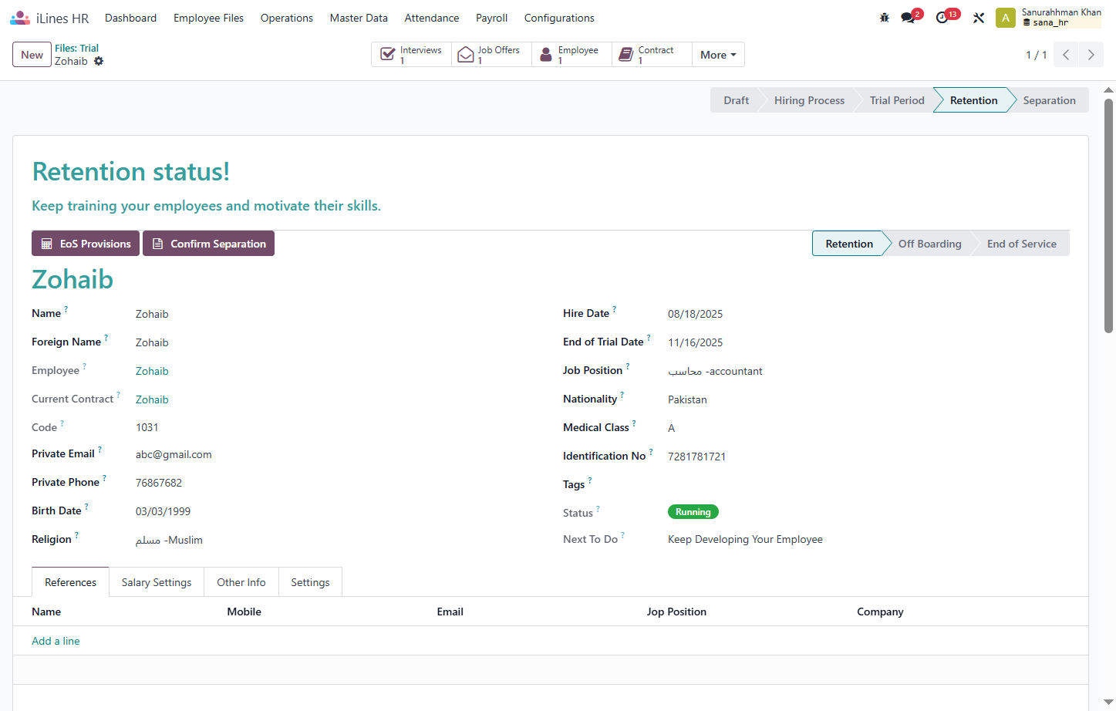The width and height of the screenshot is (1116, 711).
Task: Open the Employee Files menu
Action: 208,18
